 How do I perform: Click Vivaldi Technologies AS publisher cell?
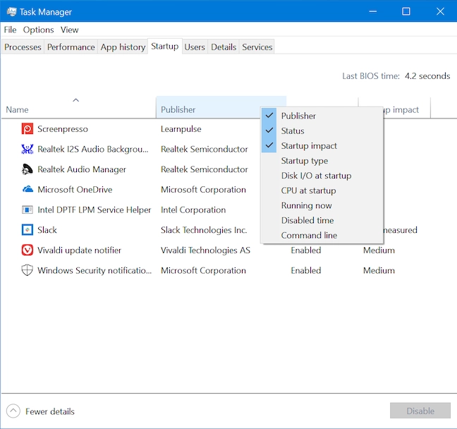[x=205, y=250]
